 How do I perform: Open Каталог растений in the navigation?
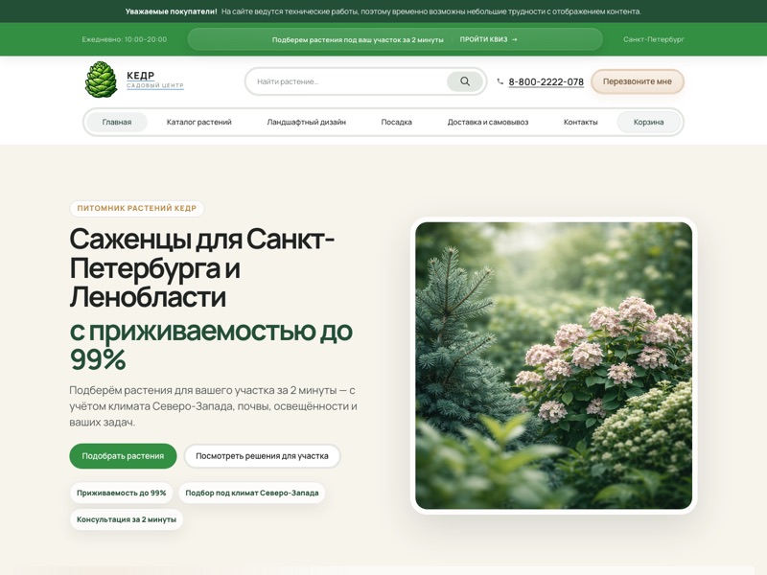[x=199, y=123]
